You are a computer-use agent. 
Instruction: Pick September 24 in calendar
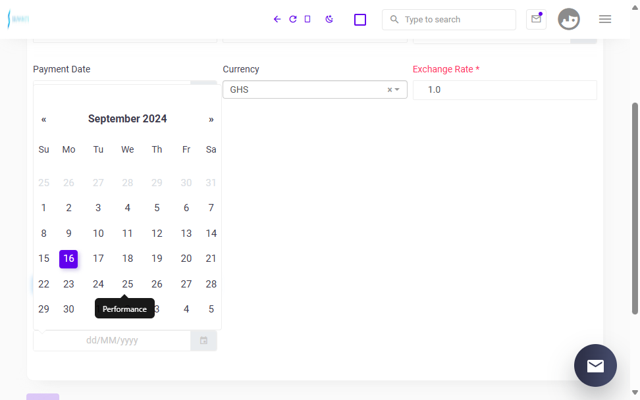pyautogui.click(x=98, y=284)
